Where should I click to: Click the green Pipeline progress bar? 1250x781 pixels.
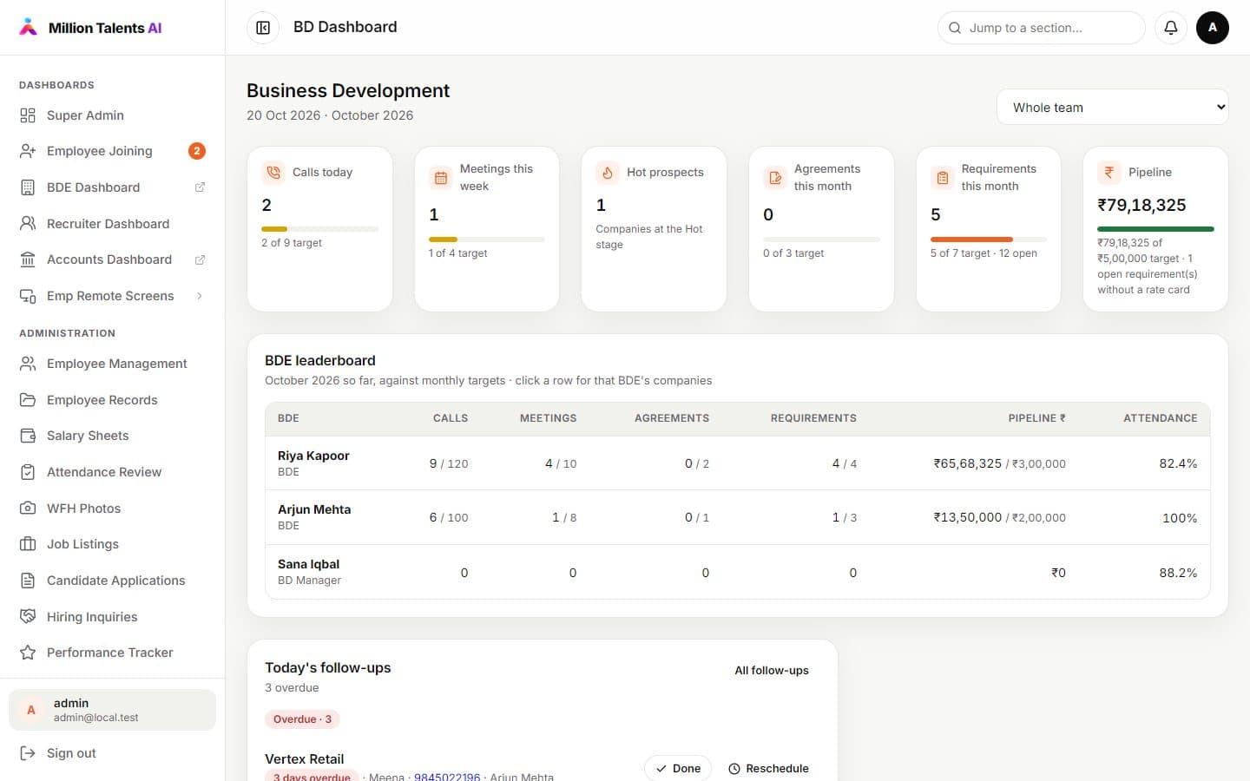[x=1155, y=229]
